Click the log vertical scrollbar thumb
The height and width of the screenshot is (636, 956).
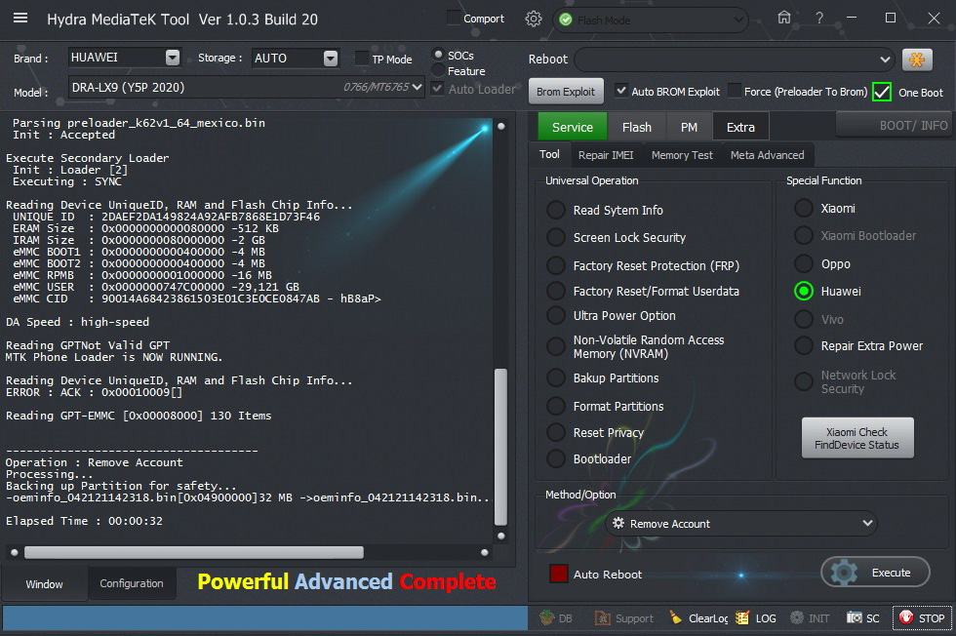point(500,447)
